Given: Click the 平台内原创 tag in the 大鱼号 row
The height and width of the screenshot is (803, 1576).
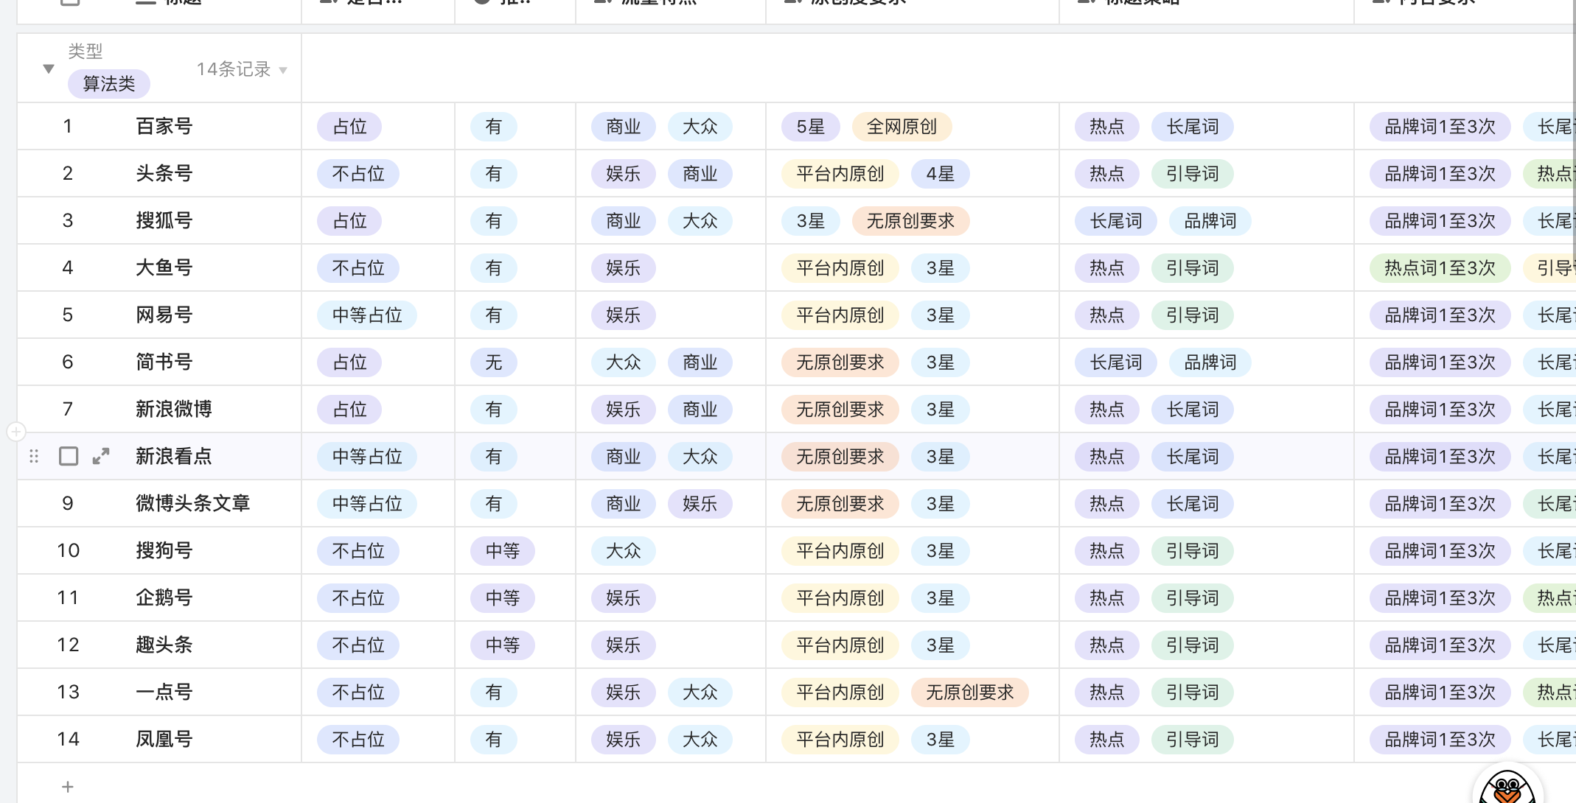Looking at the screenshot, I should pyautogui.click(x=840, y=268).
